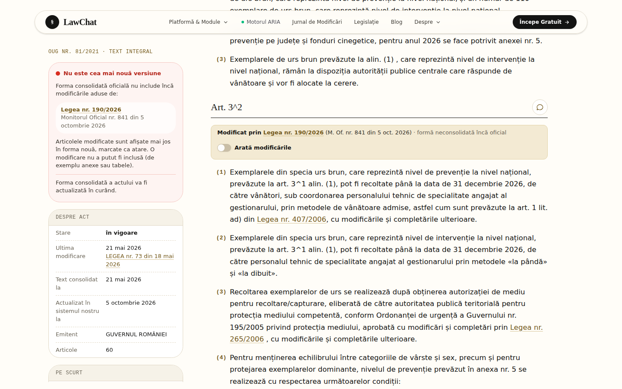Open the Motorul ARIA nav item

point(260,22)
